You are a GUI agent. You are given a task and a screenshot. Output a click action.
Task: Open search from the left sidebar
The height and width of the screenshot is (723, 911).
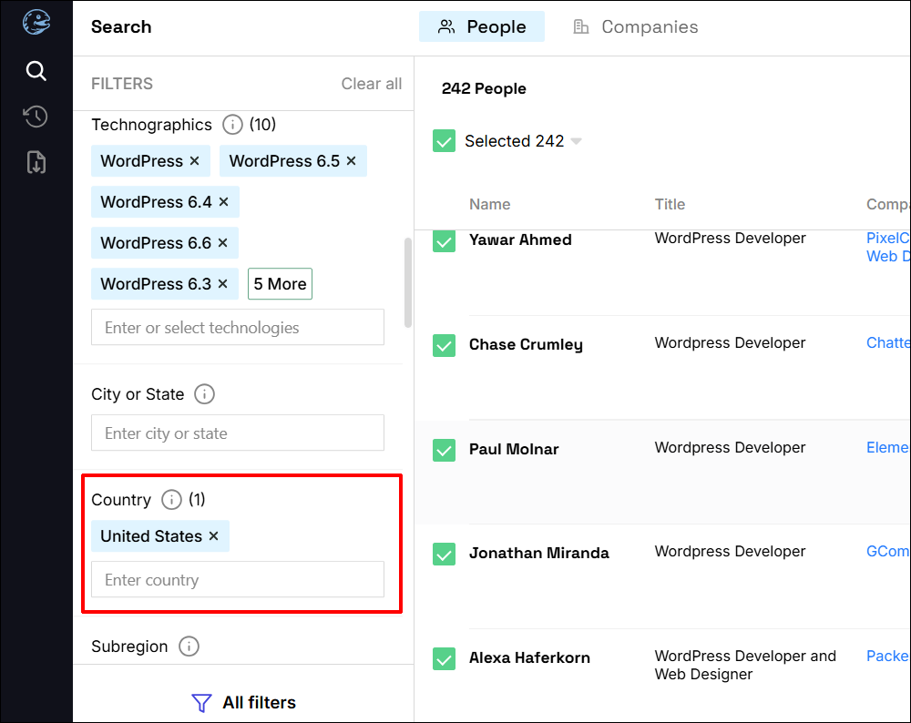point(36,70)
